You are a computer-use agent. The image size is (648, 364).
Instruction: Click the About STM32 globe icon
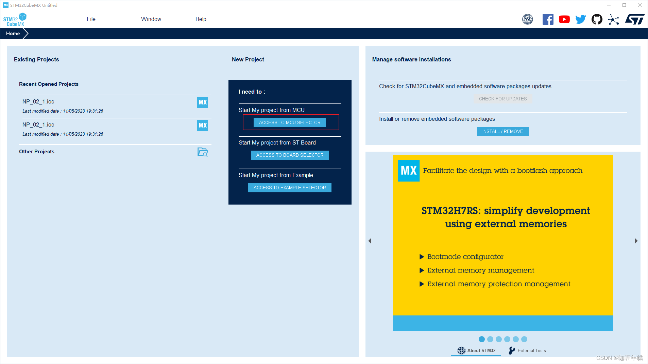[461, 350]
